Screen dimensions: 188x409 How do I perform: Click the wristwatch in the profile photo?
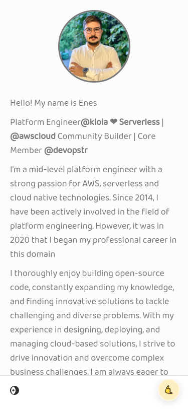pyautogui.click(x=85, y=70)
